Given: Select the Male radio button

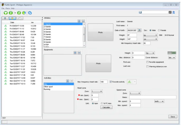Looking at the screenshot, I should [x=150, y=30].
